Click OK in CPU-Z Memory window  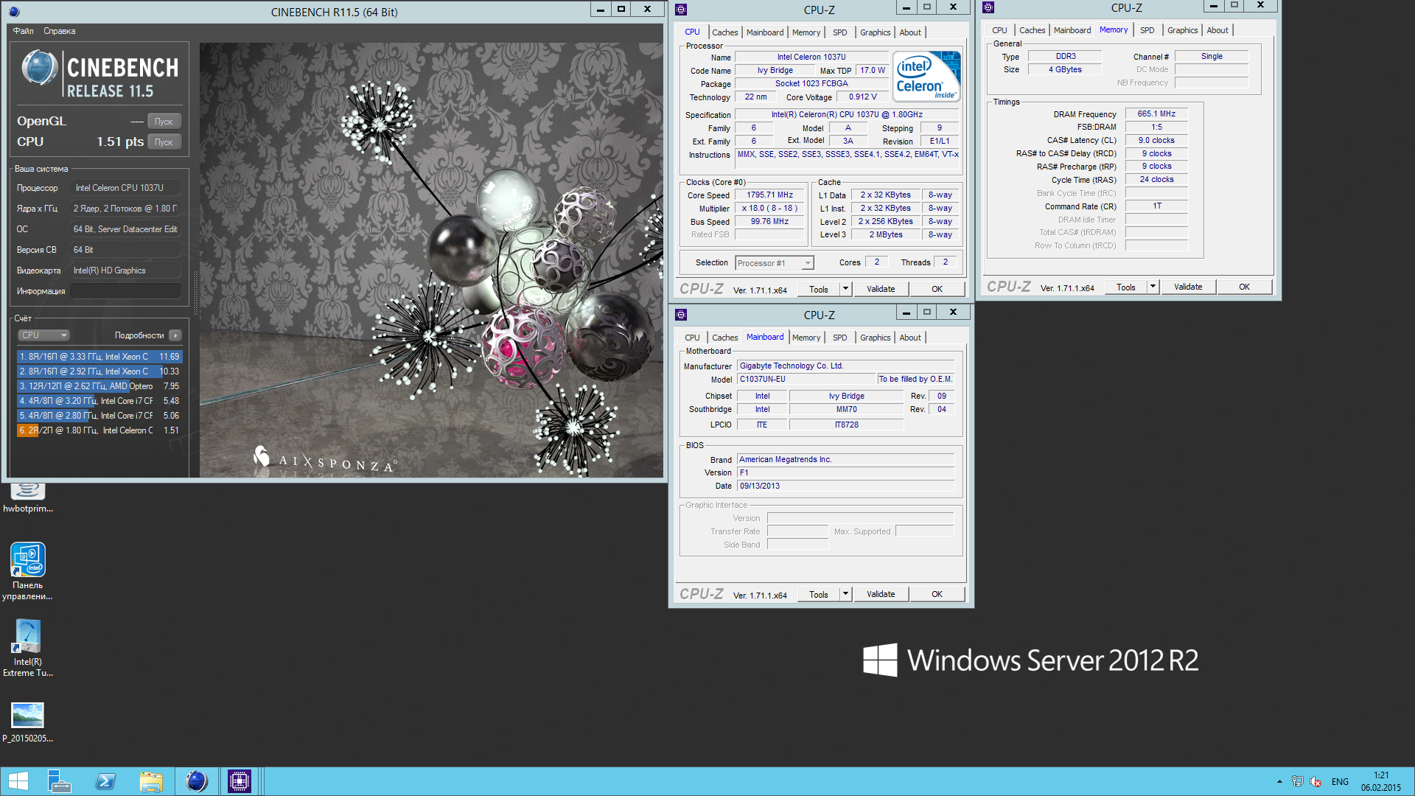pyautogui.click(x=1244, y=287)
